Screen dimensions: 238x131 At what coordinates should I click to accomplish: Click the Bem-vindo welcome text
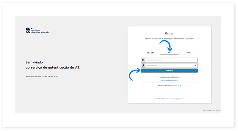35,62
